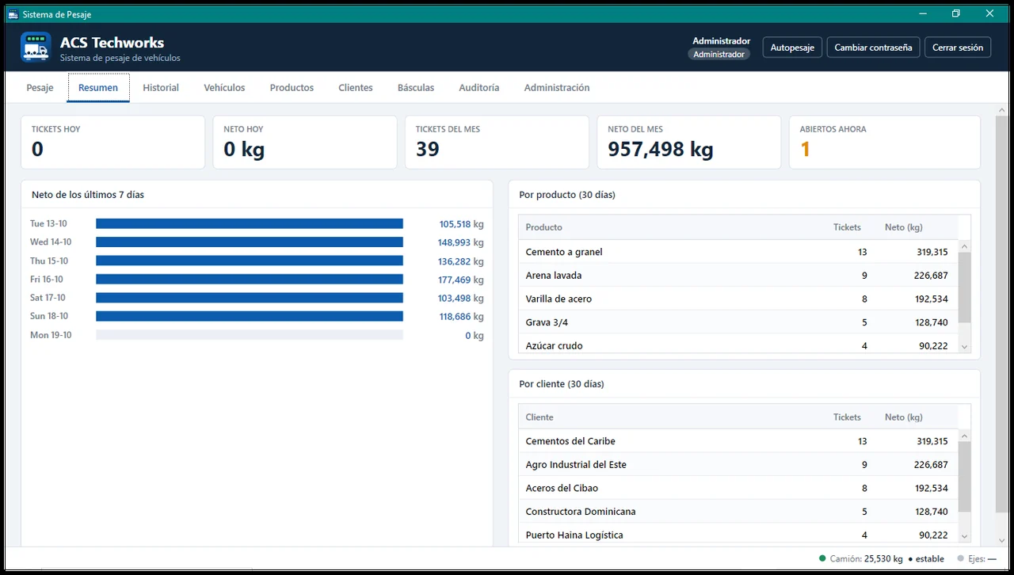Click the Sistema de Pesaje title bar icon
This screenshot has height=575, width=1014.
(13, 13)
